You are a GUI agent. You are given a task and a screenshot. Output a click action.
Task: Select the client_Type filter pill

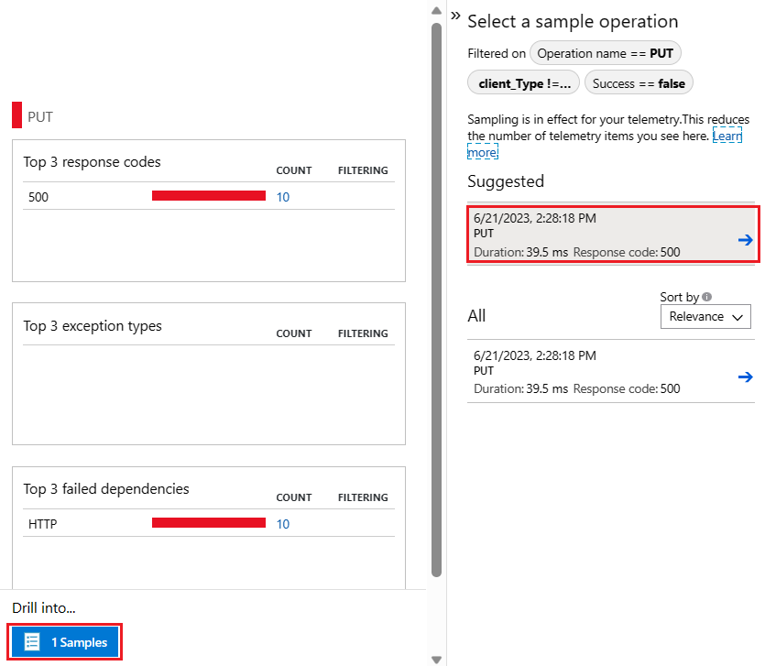523,83
